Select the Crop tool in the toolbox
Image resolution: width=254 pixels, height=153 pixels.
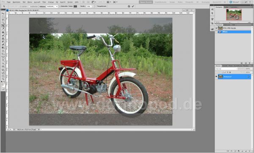(x=3, y=26)
